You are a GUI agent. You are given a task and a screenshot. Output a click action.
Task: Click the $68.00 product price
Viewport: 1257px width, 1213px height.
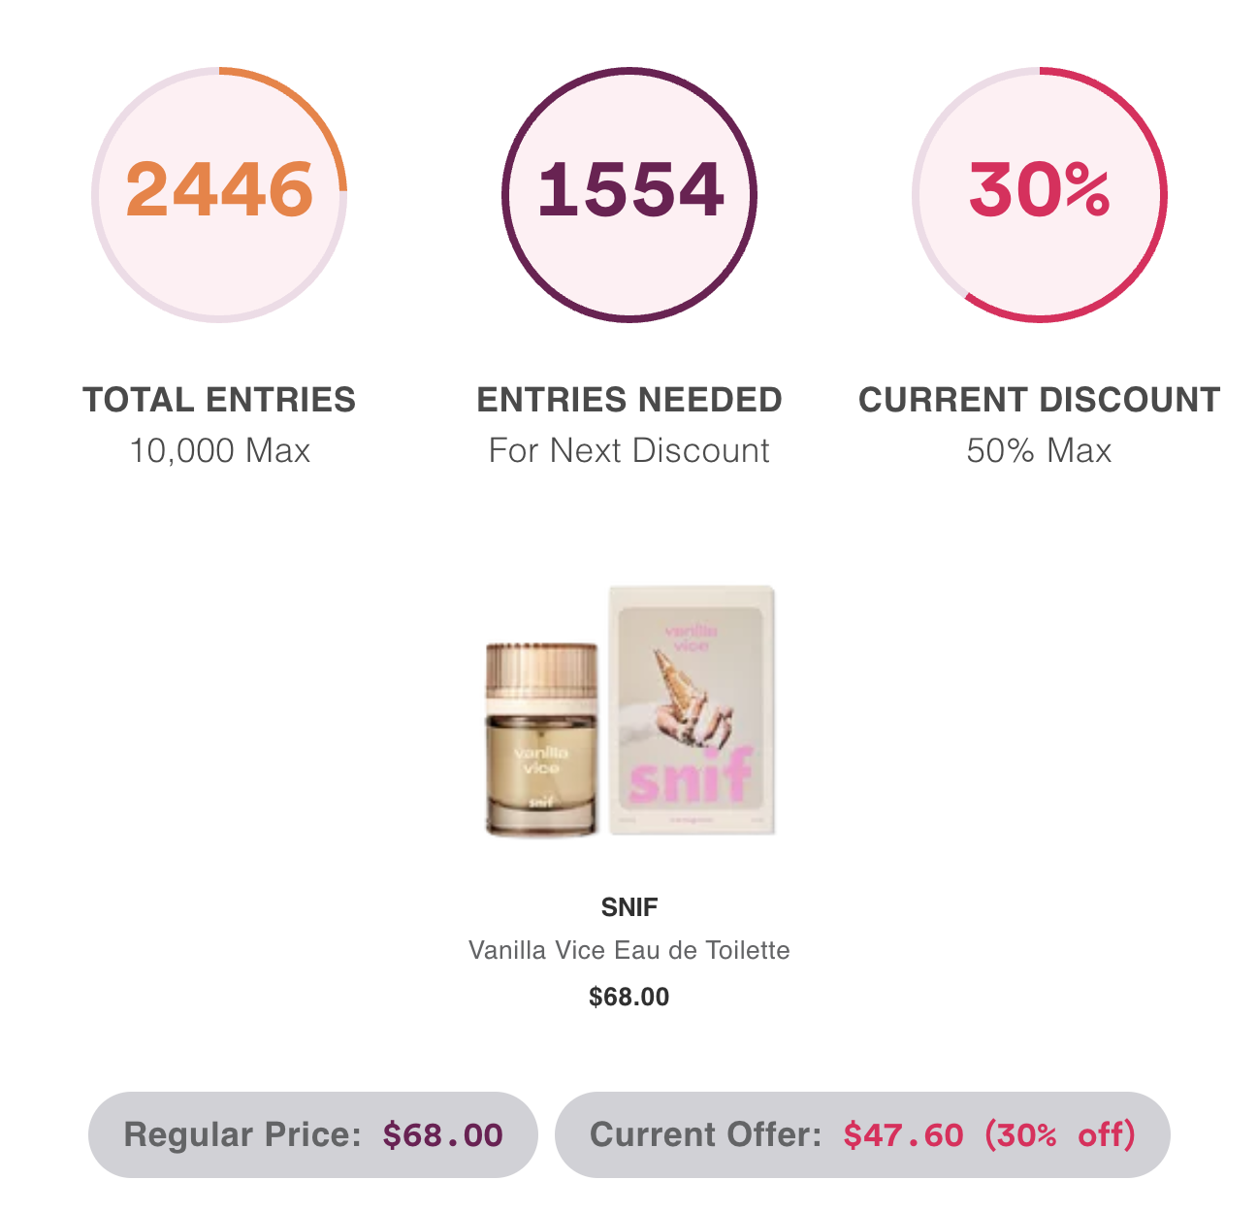click(629, 997)
